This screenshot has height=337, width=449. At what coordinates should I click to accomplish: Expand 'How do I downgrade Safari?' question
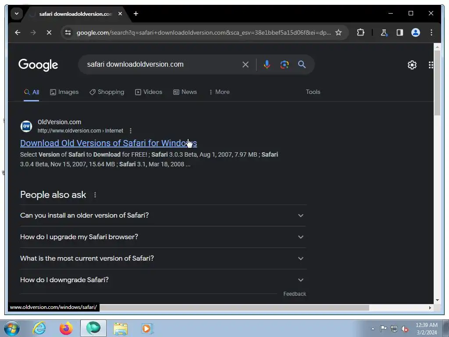[x=163, y=280]
